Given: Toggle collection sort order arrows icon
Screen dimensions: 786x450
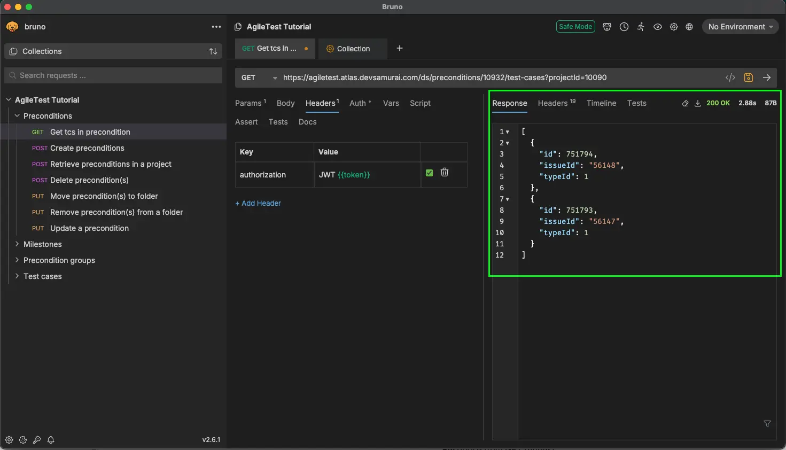Looking at the screenshot, I should coord(213,51).
